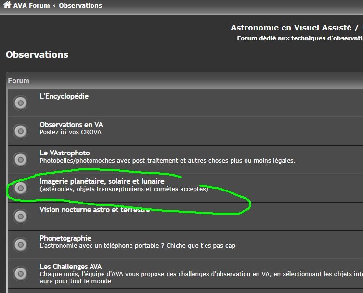Screen dimensions: 363x293
Task: Click the status icon beside L'Encyclopédie
Action: 20,103
